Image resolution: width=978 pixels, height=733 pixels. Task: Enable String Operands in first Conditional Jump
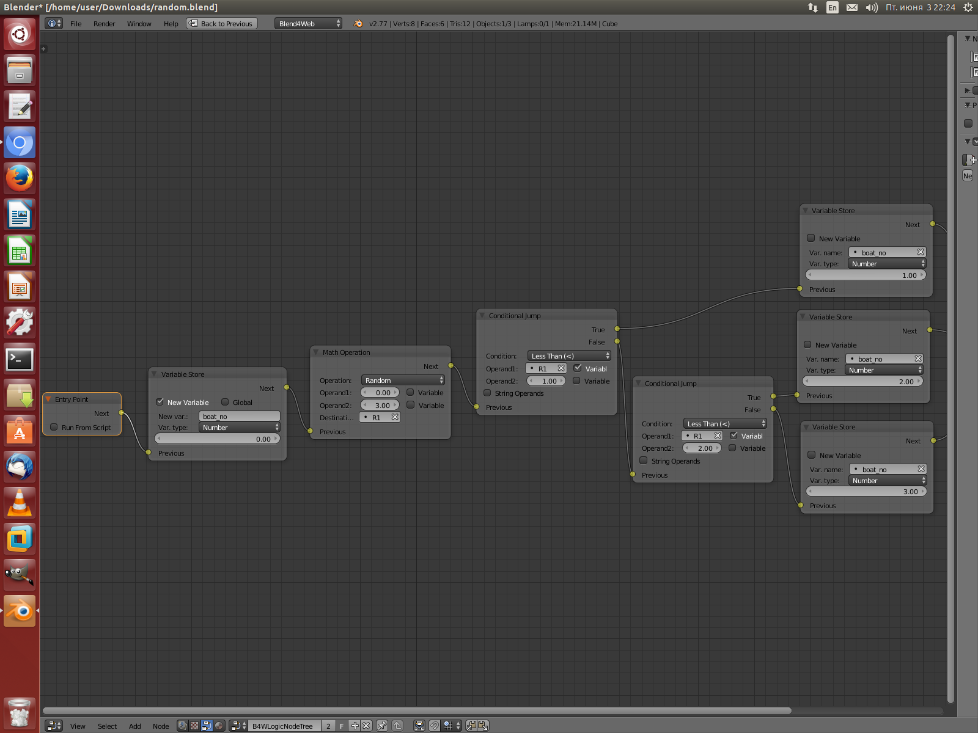[487, 393]
